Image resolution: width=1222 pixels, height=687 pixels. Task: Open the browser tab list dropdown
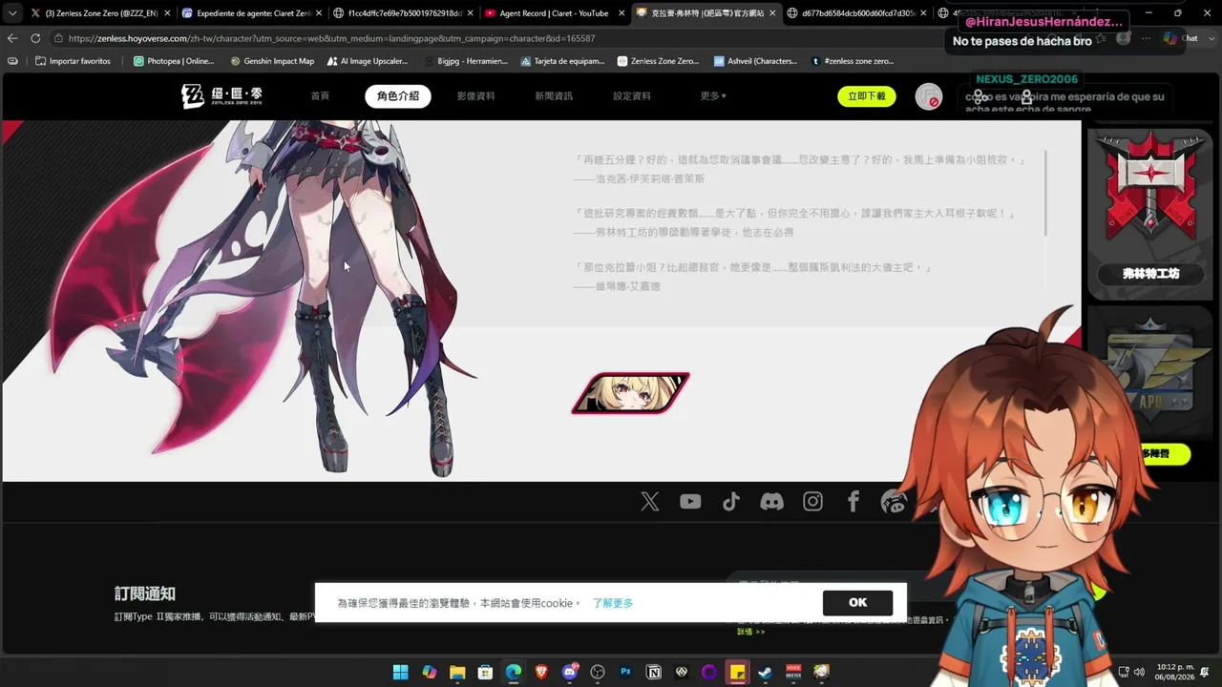(x=12, y=13)
